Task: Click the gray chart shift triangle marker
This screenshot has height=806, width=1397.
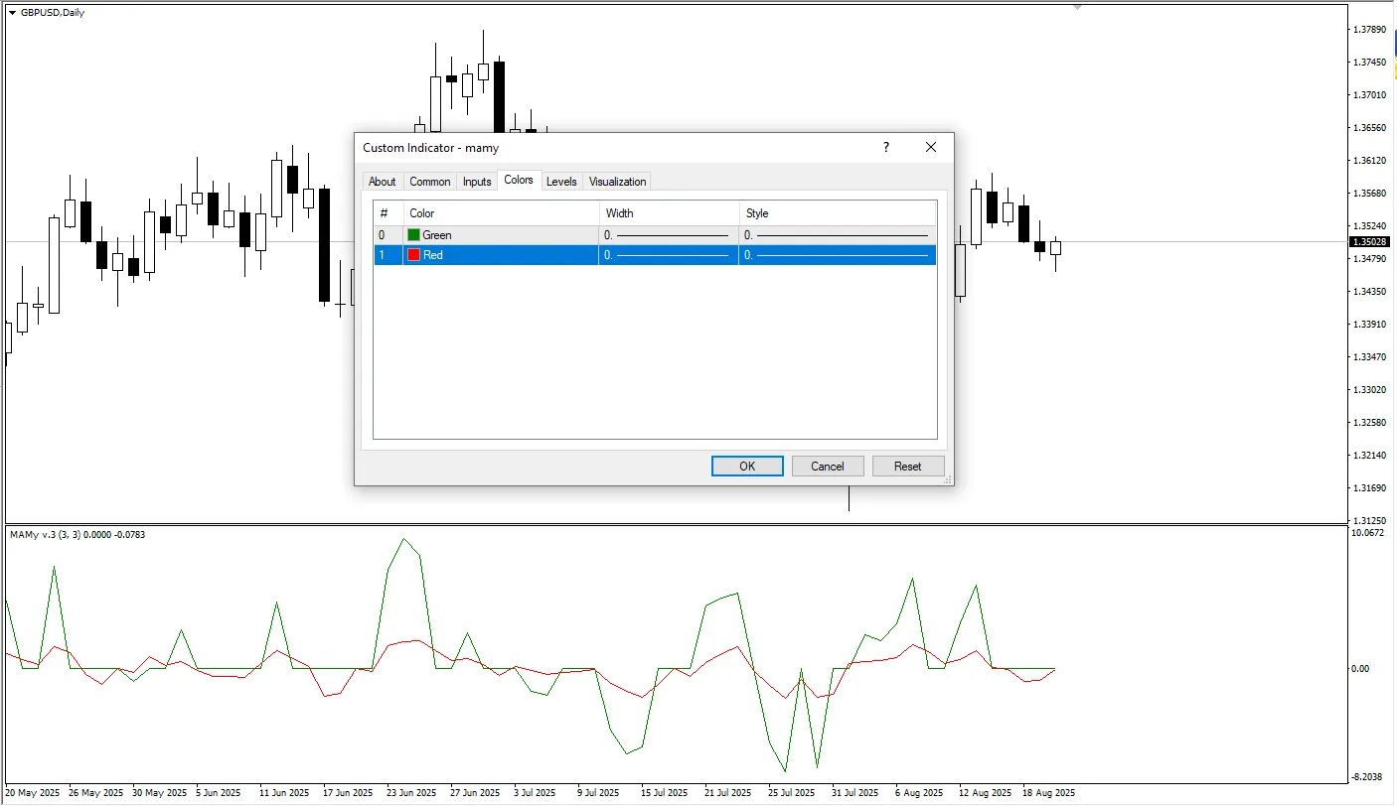Action: pyautogui.click(x=1077, y=7)
